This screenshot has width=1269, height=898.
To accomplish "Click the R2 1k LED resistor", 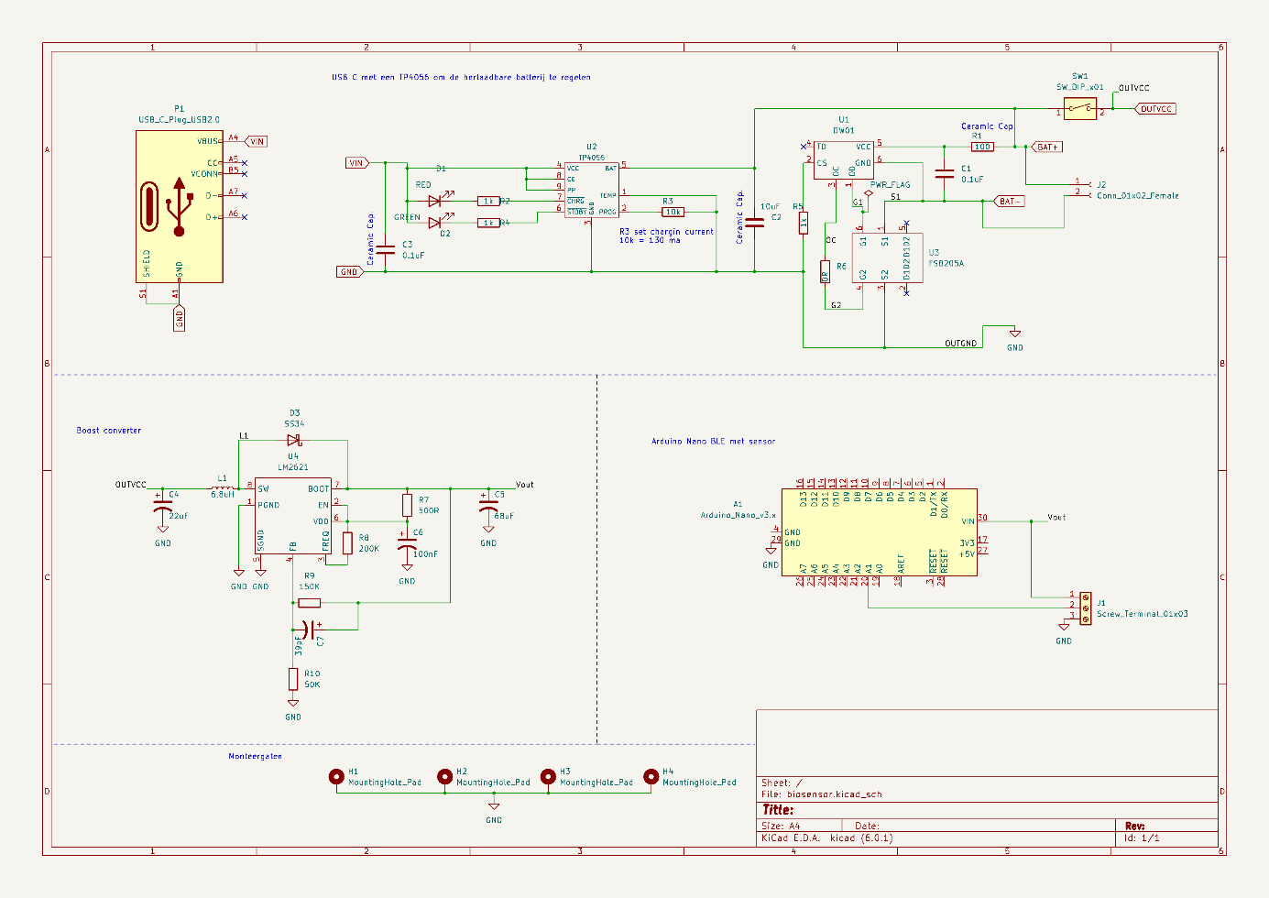I will click(x=488, y=201).
